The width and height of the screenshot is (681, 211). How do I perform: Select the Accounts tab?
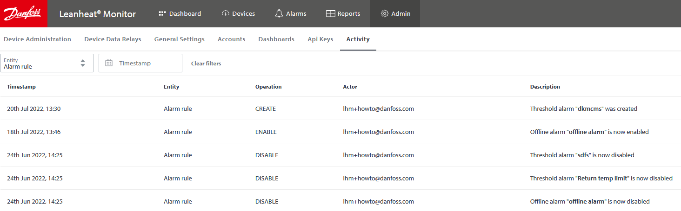pos(231,39)
